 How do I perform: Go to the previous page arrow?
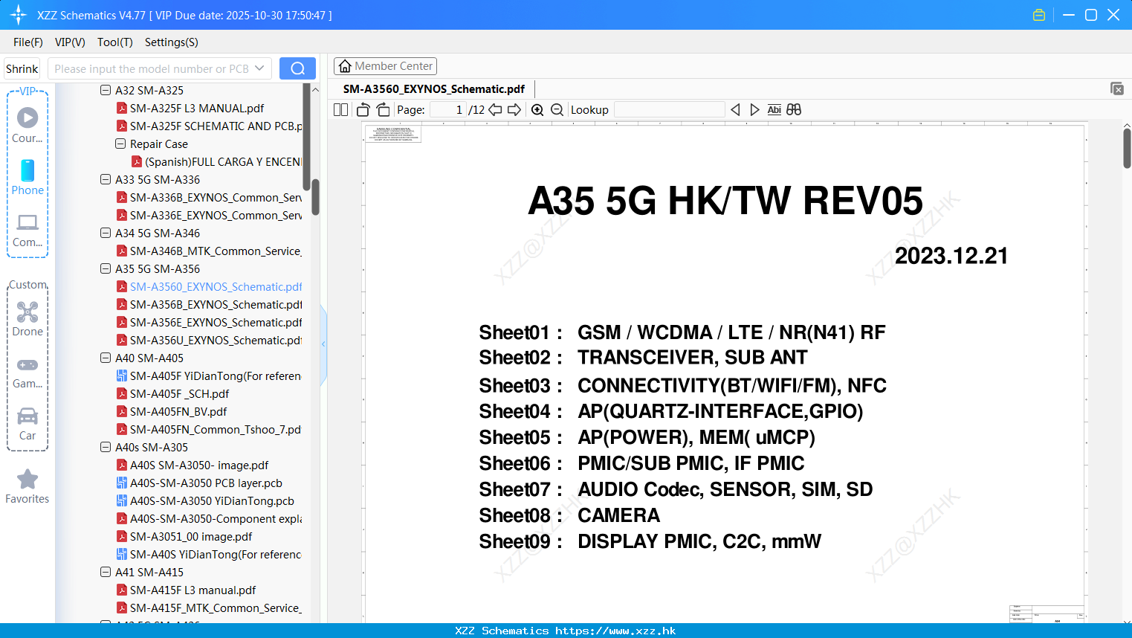point(495,109)
